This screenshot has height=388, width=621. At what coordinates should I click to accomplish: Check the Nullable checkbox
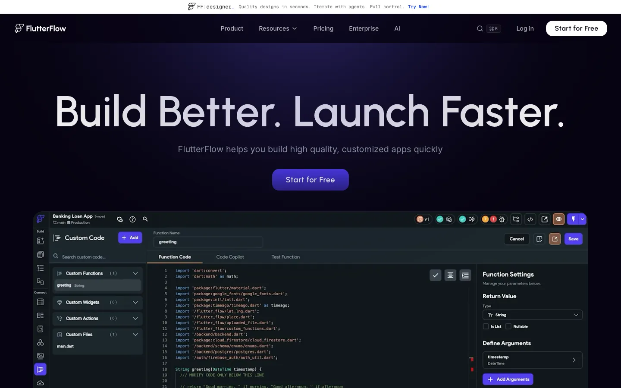508,326
